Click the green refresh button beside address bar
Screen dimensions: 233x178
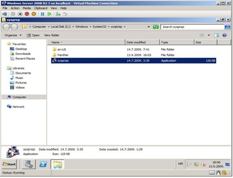[156, 27]
